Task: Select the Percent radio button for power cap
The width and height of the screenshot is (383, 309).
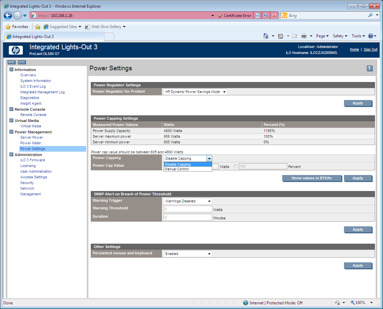Action: coord(236,166)
